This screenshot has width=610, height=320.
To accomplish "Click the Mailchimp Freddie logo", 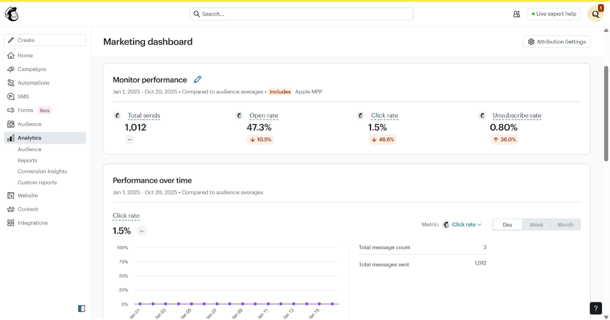I will [12, 14].
